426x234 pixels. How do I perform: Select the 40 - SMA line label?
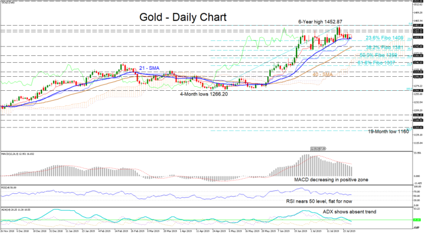(323, 75)
